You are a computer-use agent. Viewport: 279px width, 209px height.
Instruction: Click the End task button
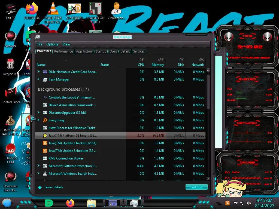[x=196, y=187]
